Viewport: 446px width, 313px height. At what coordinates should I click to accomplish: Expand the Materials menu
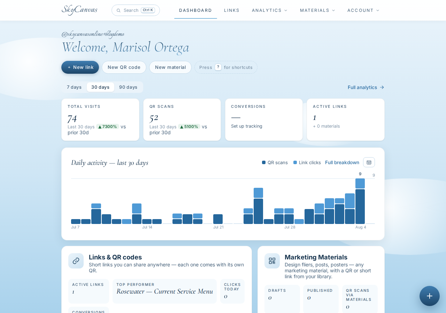pyautogui.click(x=317, y=10)
